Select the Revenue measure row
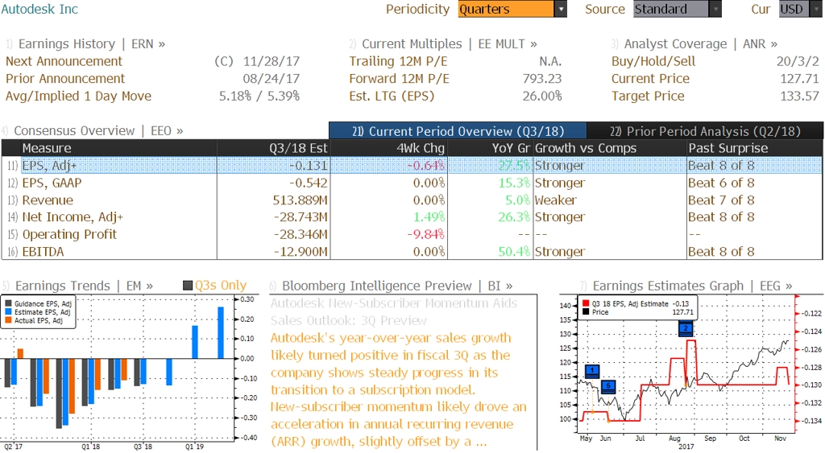The height and width of the screenshot is (453, 825). pyautogui.click(x=412, y=200)
